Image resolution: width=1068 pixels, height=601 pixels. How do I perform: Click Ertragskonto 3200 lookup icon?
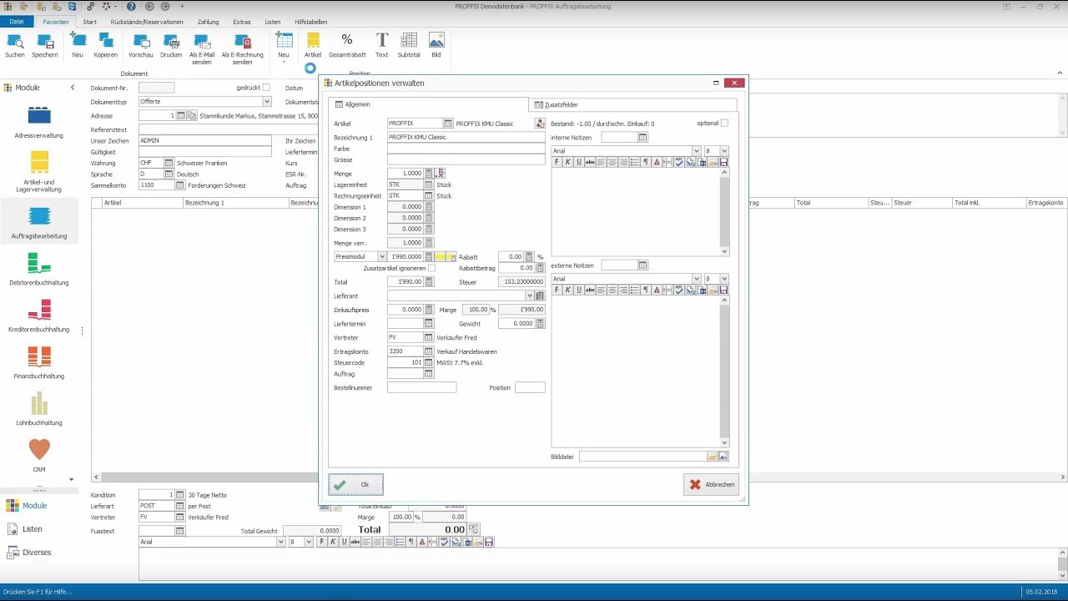(429, 351)
